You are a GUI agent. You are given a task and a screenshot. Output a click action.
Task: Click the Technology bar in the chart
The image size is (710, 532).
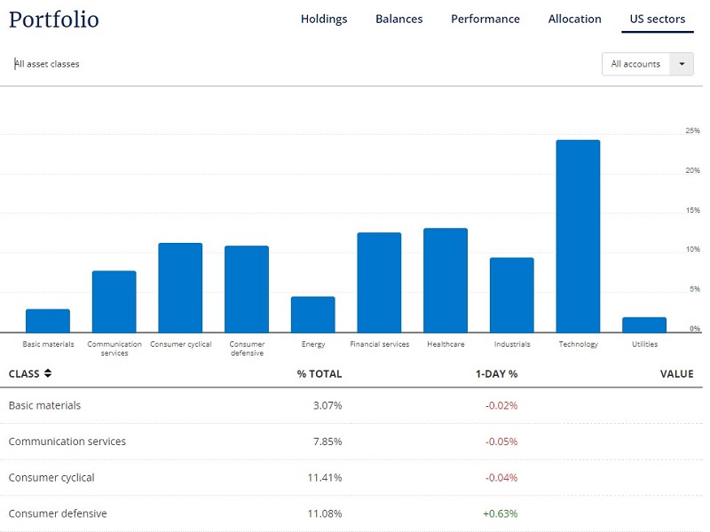579,236
